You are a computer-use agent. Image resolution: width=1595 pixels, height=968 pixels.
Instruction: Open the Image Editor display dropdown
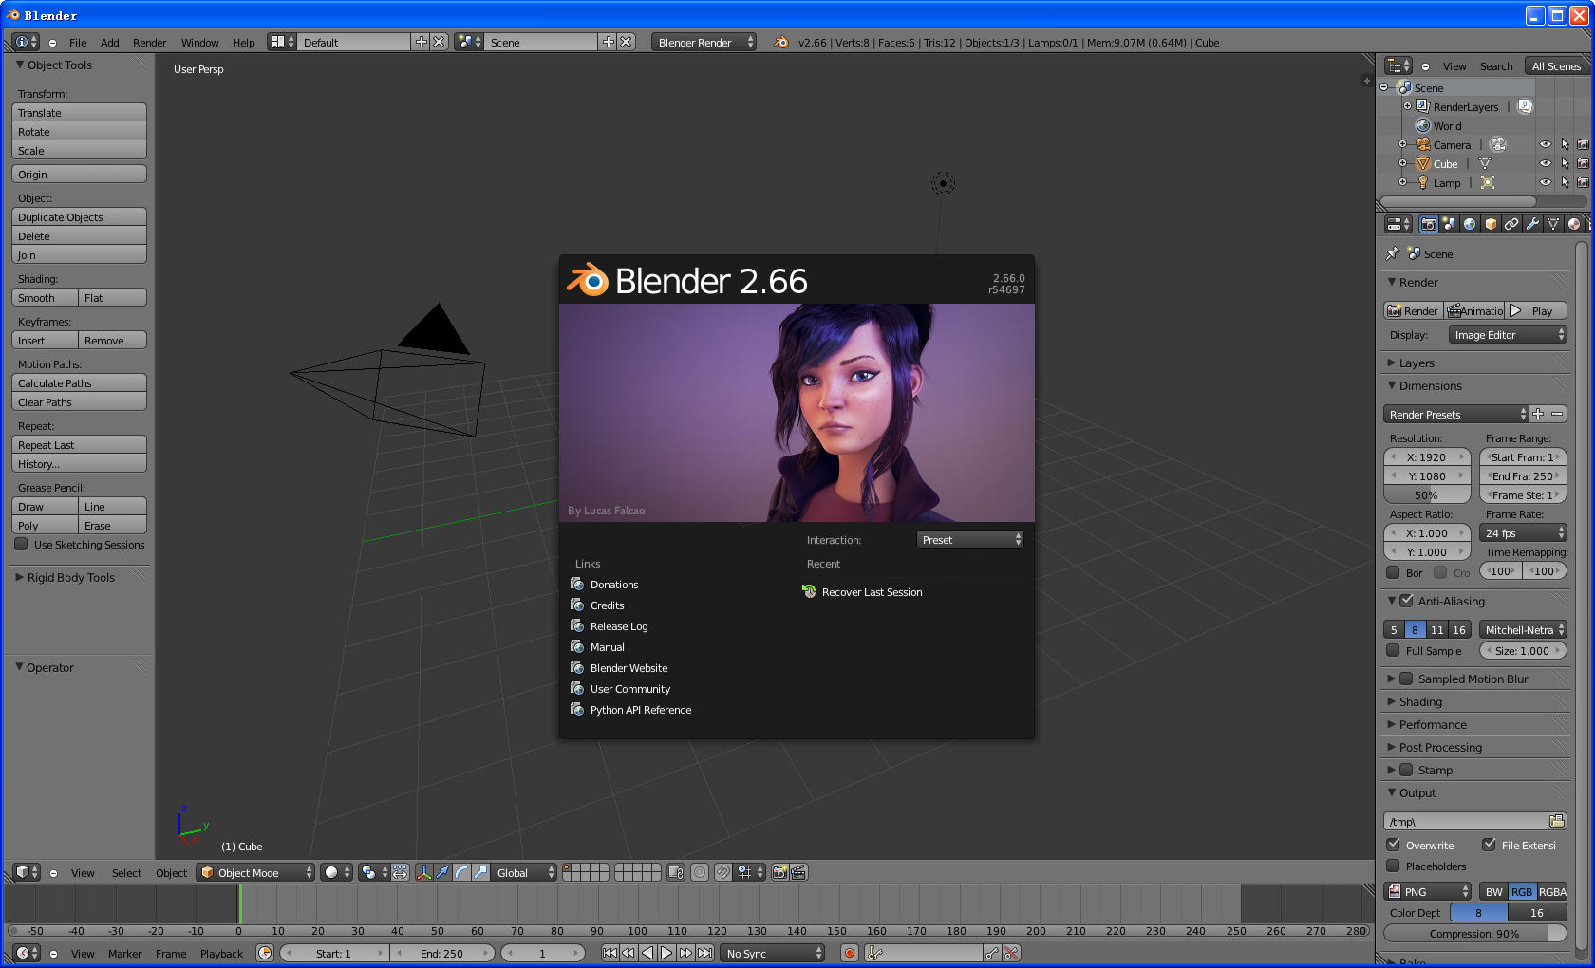click(x=1508, y=334)
